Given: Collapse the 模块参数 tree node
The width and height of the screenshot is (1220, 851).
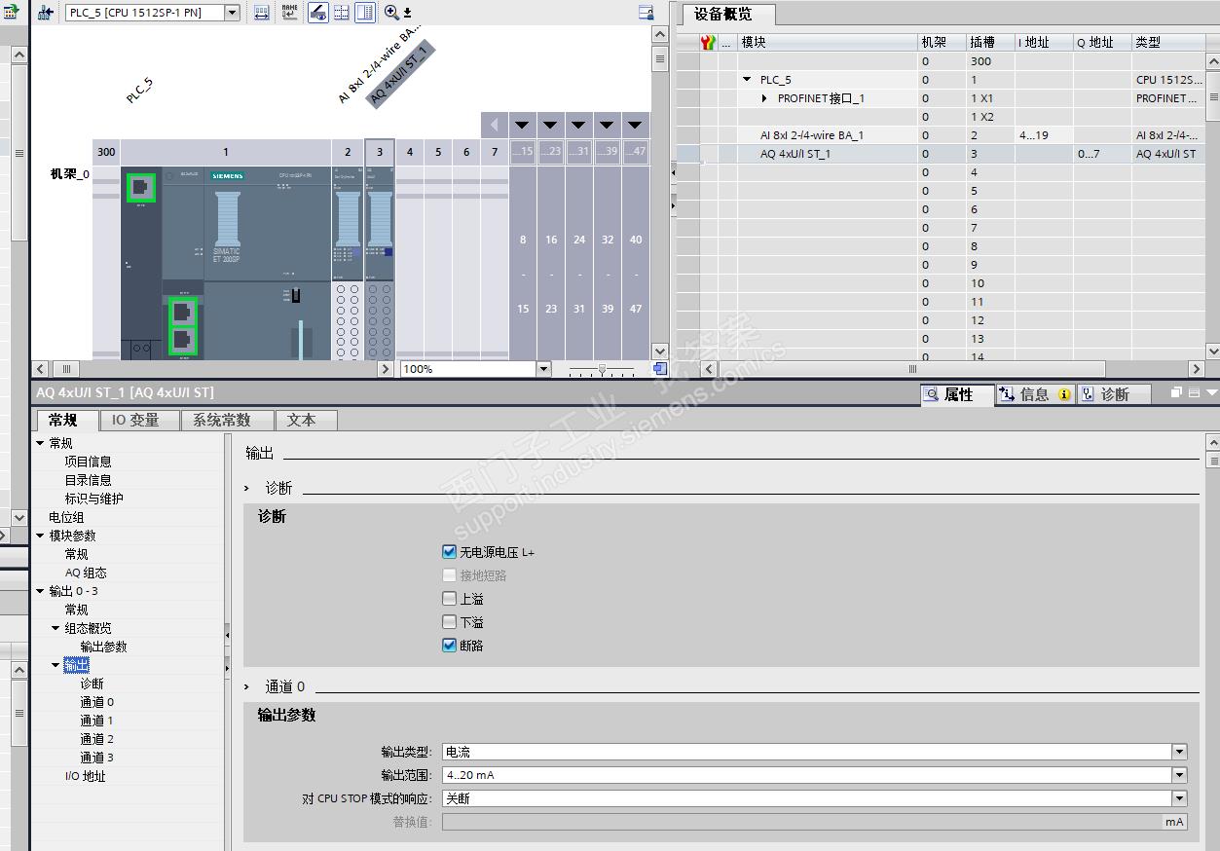Looking at the screenshot, I should pyautogui.click(x=40, y=536).
